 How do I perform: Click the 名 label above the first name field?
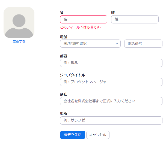point(62,12)
